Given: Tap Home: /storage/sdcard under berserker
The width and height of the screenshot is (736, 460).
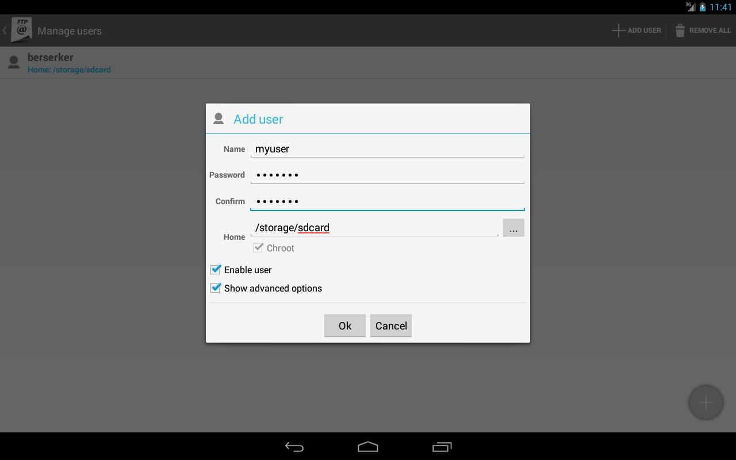Looking at the screenshot, I should click(x=69, y=70).
